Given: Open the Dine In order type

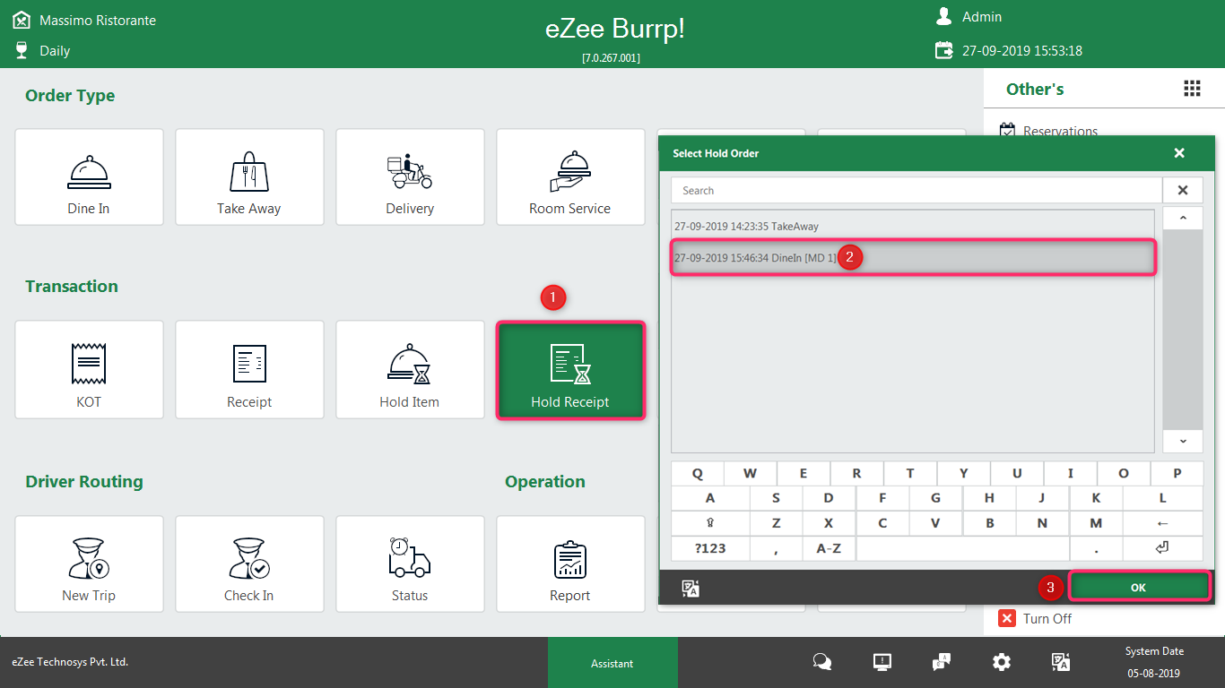Looking at the screenshot, I should [89, 176].
